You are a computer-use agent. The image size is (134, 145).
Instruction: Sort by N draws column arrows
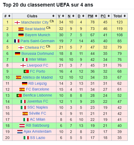point(73,16)
